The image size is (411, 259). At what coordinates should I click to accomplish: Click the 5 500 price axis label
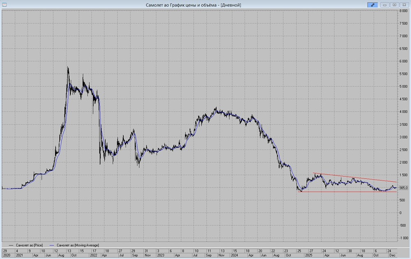(404, 74)
